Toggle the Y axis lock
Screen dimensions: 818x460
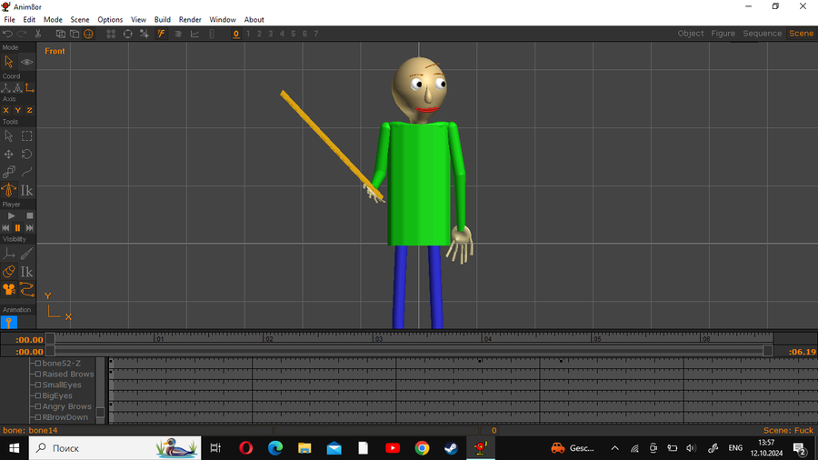pos(18,111)
